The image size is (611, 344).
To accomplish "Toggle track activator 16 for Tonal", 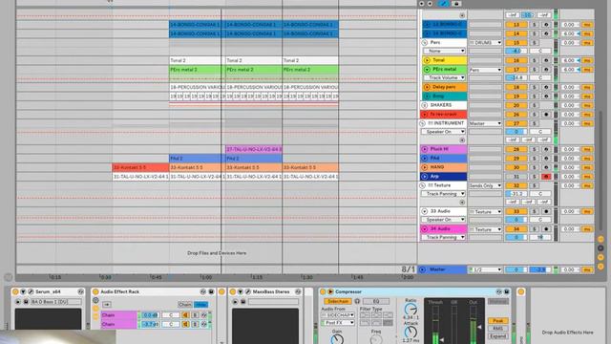I will (516, 60).
